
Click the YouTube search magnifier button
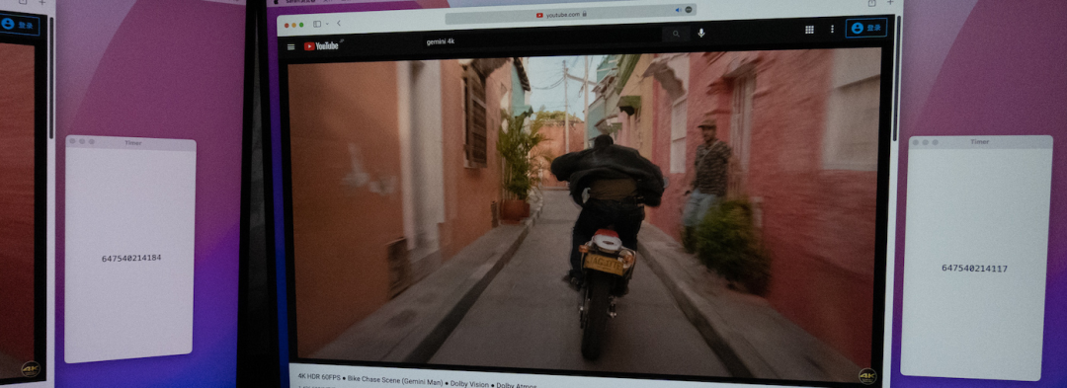676,34
